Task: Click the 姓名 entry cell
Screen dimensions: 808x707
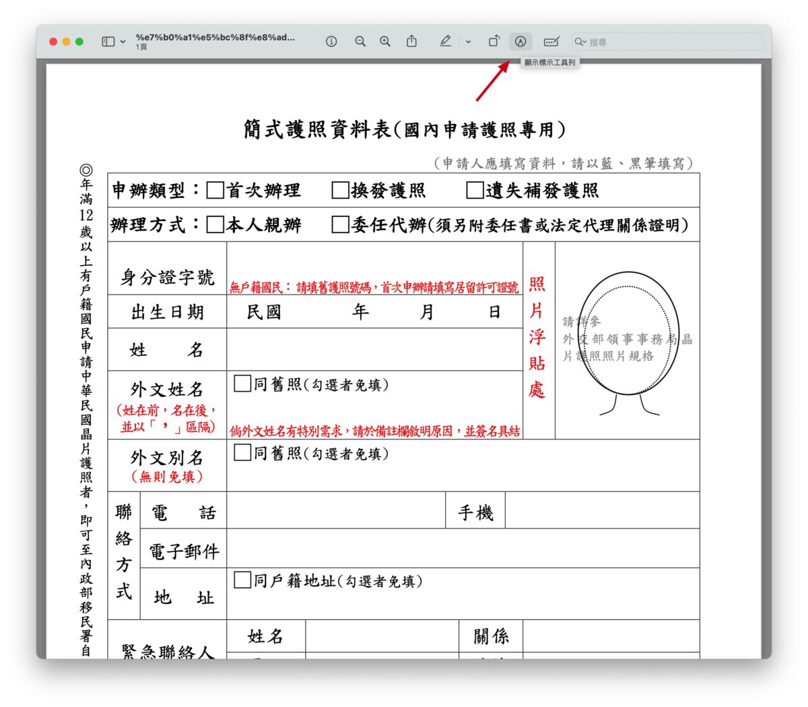Action: (374, 350)
